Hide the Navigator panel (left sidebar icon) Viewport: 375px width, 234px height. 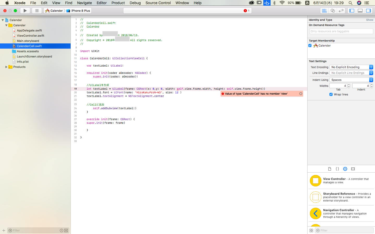coord(352,11)
